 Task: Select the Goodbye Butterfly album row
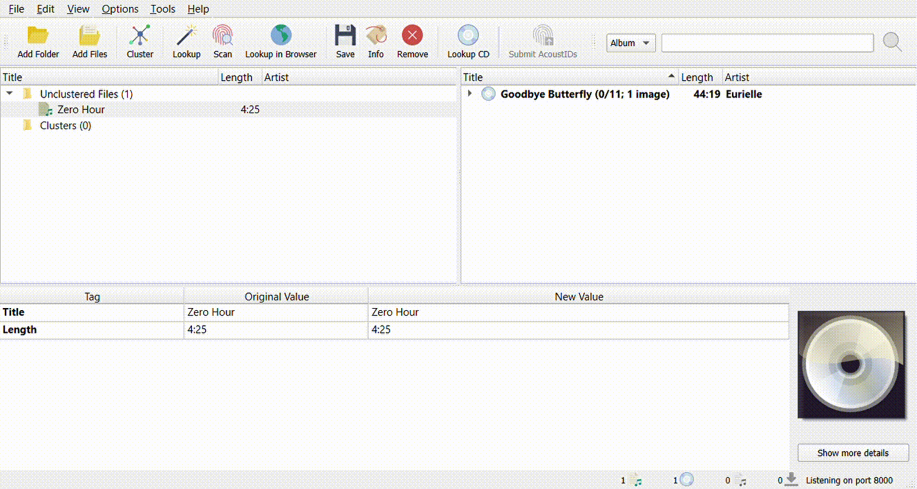[x=688, y=94]
